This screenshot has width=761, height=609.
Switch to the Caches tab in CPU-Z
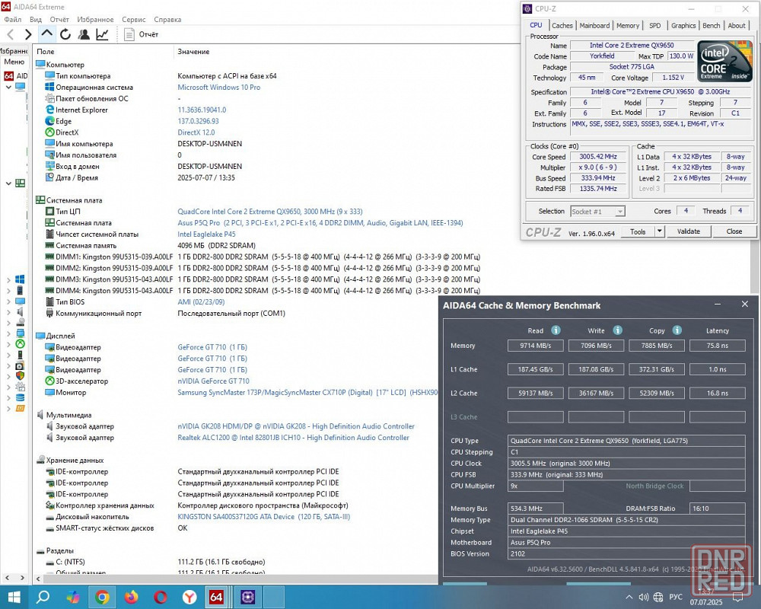pos(562,25)
